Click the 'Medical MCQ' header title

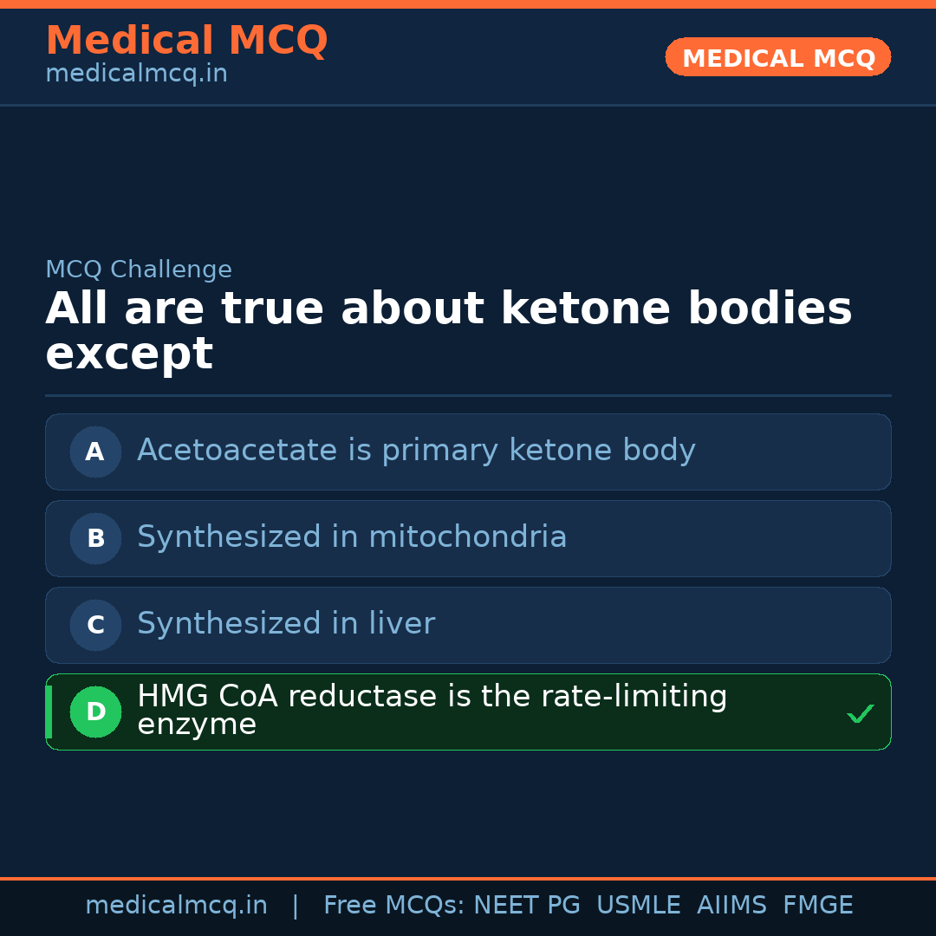[186, 41]
